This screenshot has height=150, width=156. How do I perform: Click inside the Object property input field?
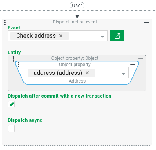pyautogui.click(x=106, y=73)
